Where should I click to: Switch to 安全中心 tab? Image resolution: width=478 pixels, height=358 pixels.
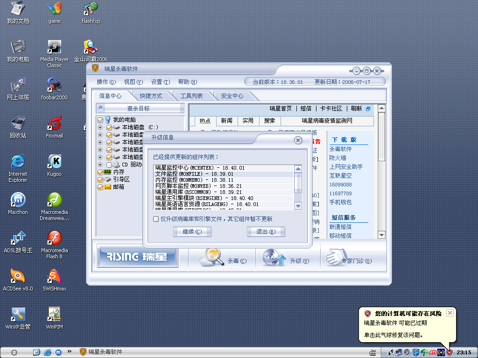[232, 96]
